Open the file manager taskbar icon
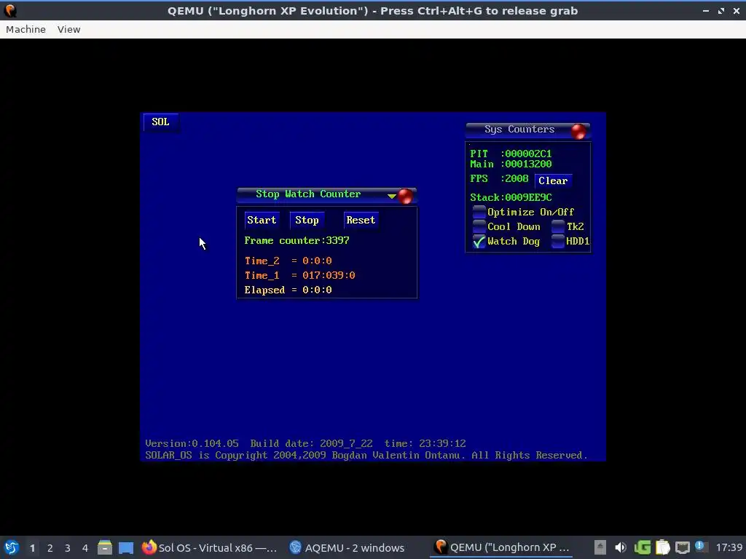 [x=105, y=547]
